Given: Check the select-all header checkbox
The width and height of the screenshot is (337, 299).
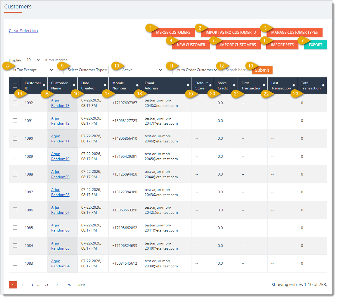Looking at the screenshot, I should click(x=15, y=86).
